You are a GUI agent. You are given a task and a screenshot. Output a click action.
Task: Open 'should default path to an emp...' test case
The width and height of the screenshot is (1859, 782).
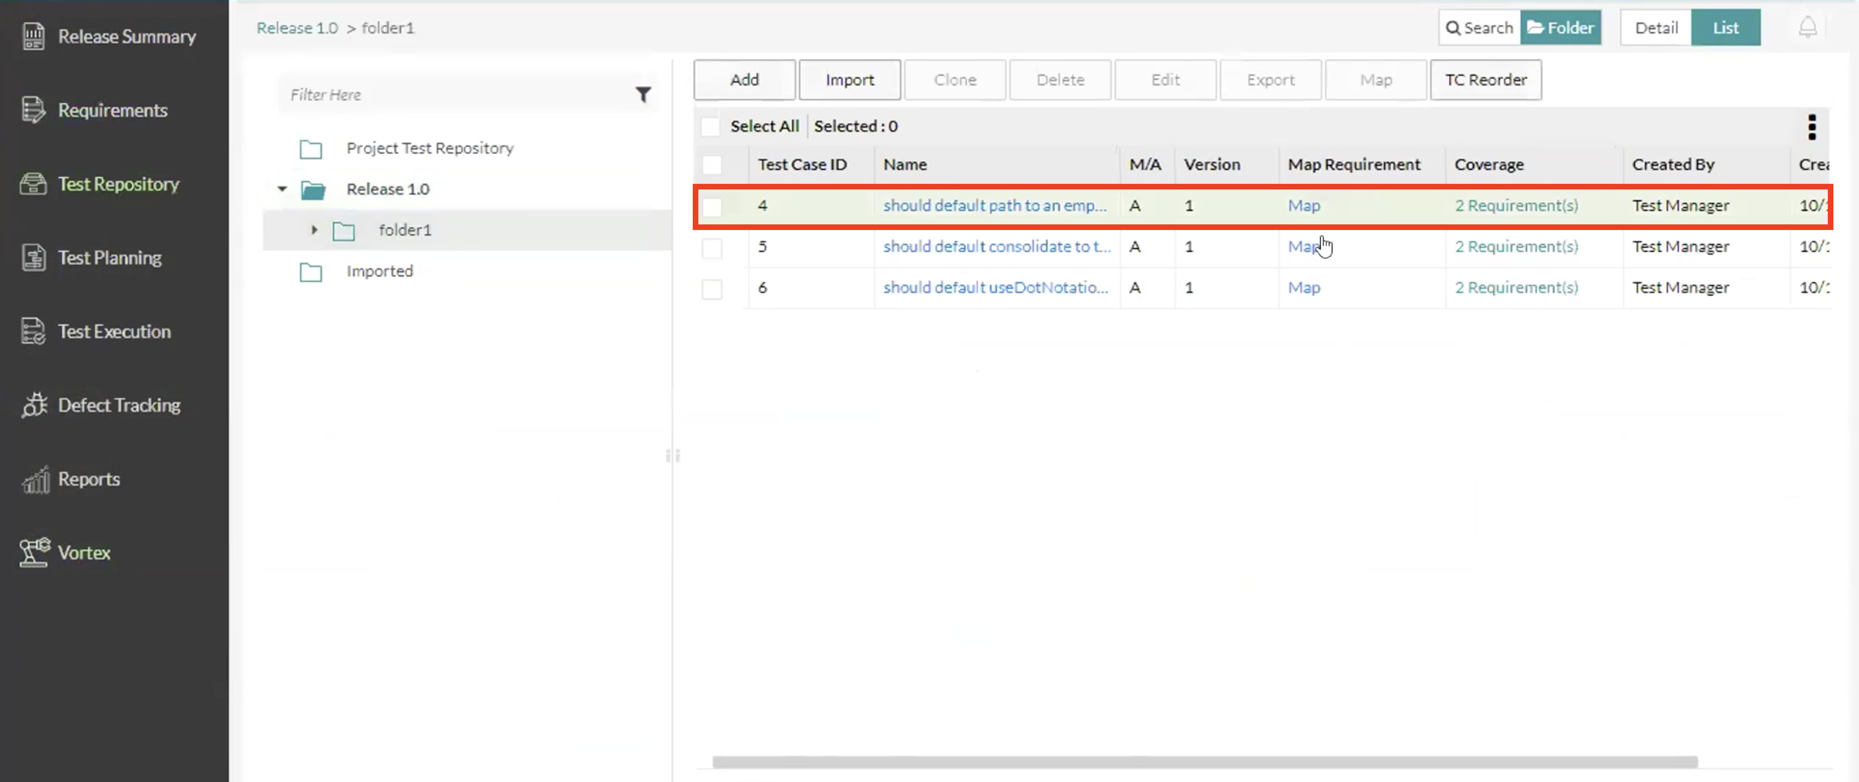tap(995, 205)
